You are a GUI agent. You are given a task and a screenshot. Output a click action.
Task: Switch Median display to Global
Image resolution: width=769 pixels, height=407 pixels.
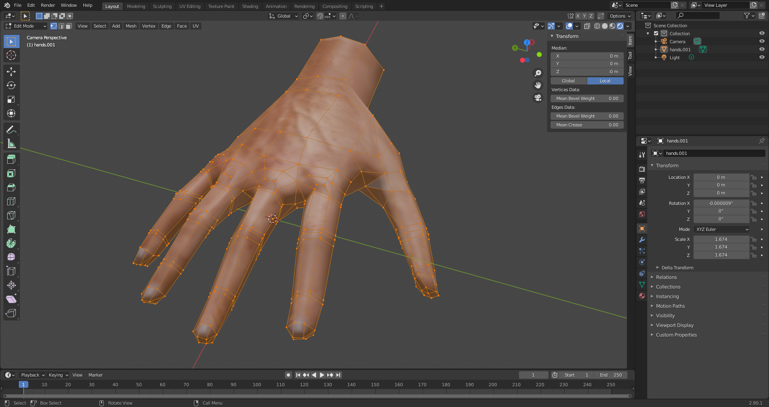[568, 80]
